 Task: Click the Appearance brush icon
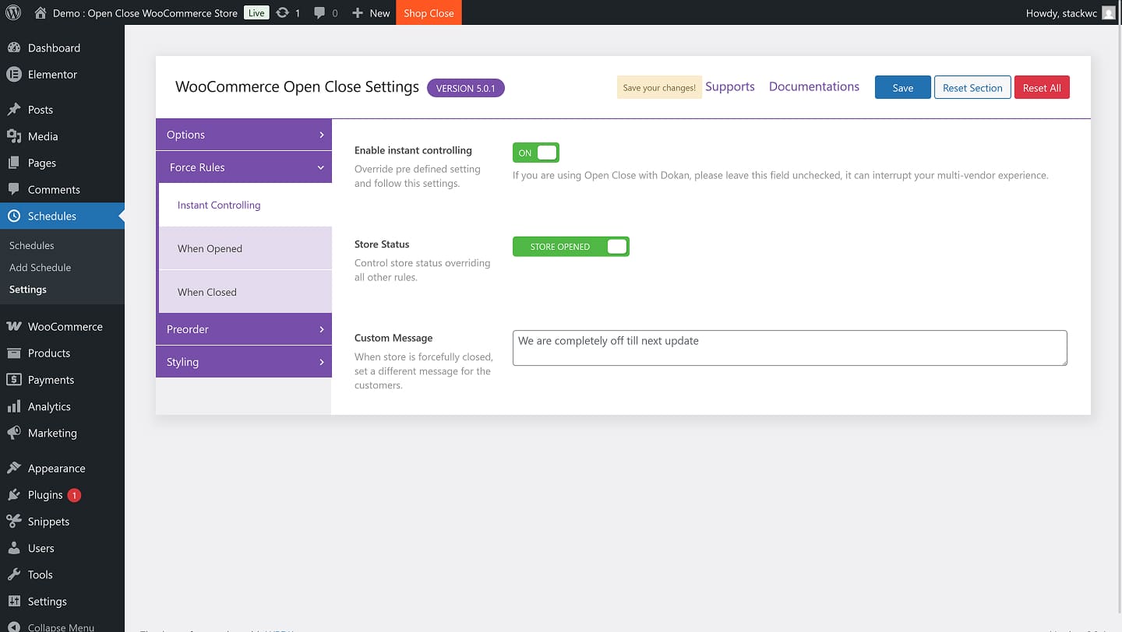[14, 469]
